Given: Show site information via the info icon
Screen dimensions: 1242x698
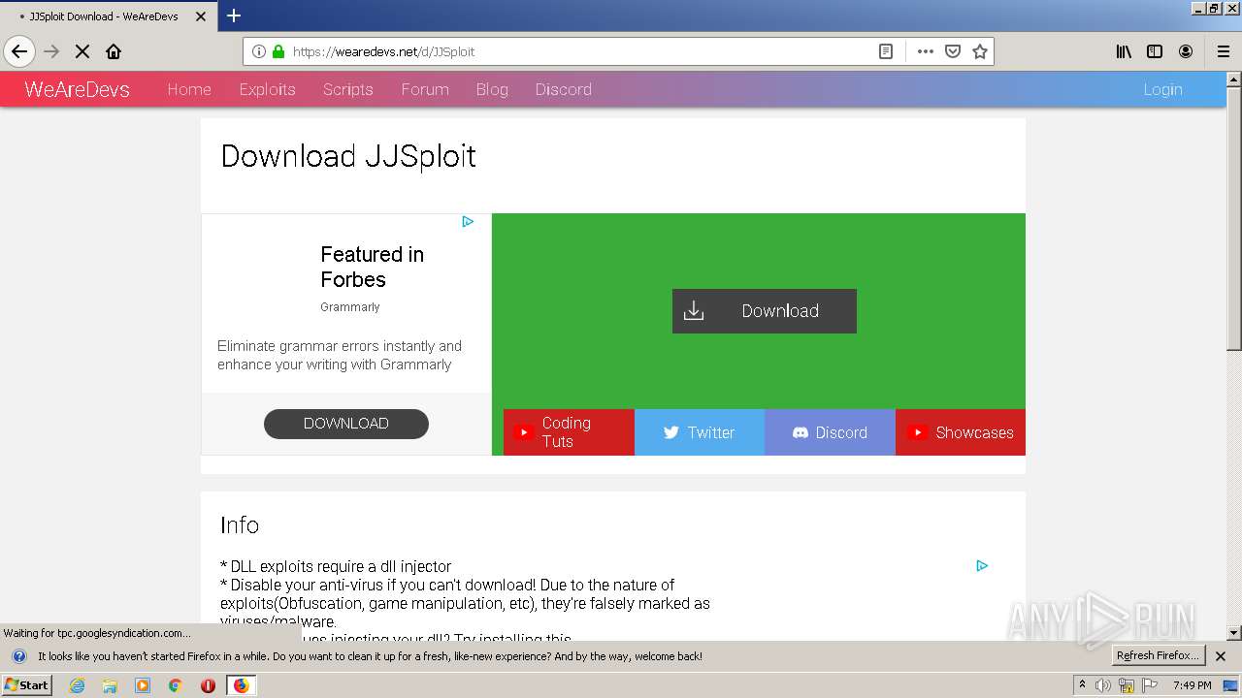Looking at the screenshot, I should tap(259, 51).
